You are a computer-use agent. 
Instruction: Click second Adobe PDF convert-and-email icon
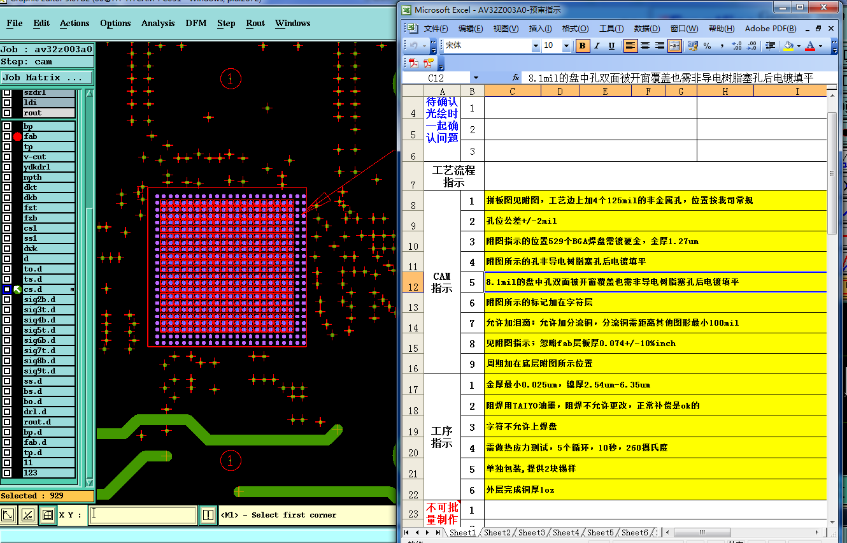click(x=428, y=62)
